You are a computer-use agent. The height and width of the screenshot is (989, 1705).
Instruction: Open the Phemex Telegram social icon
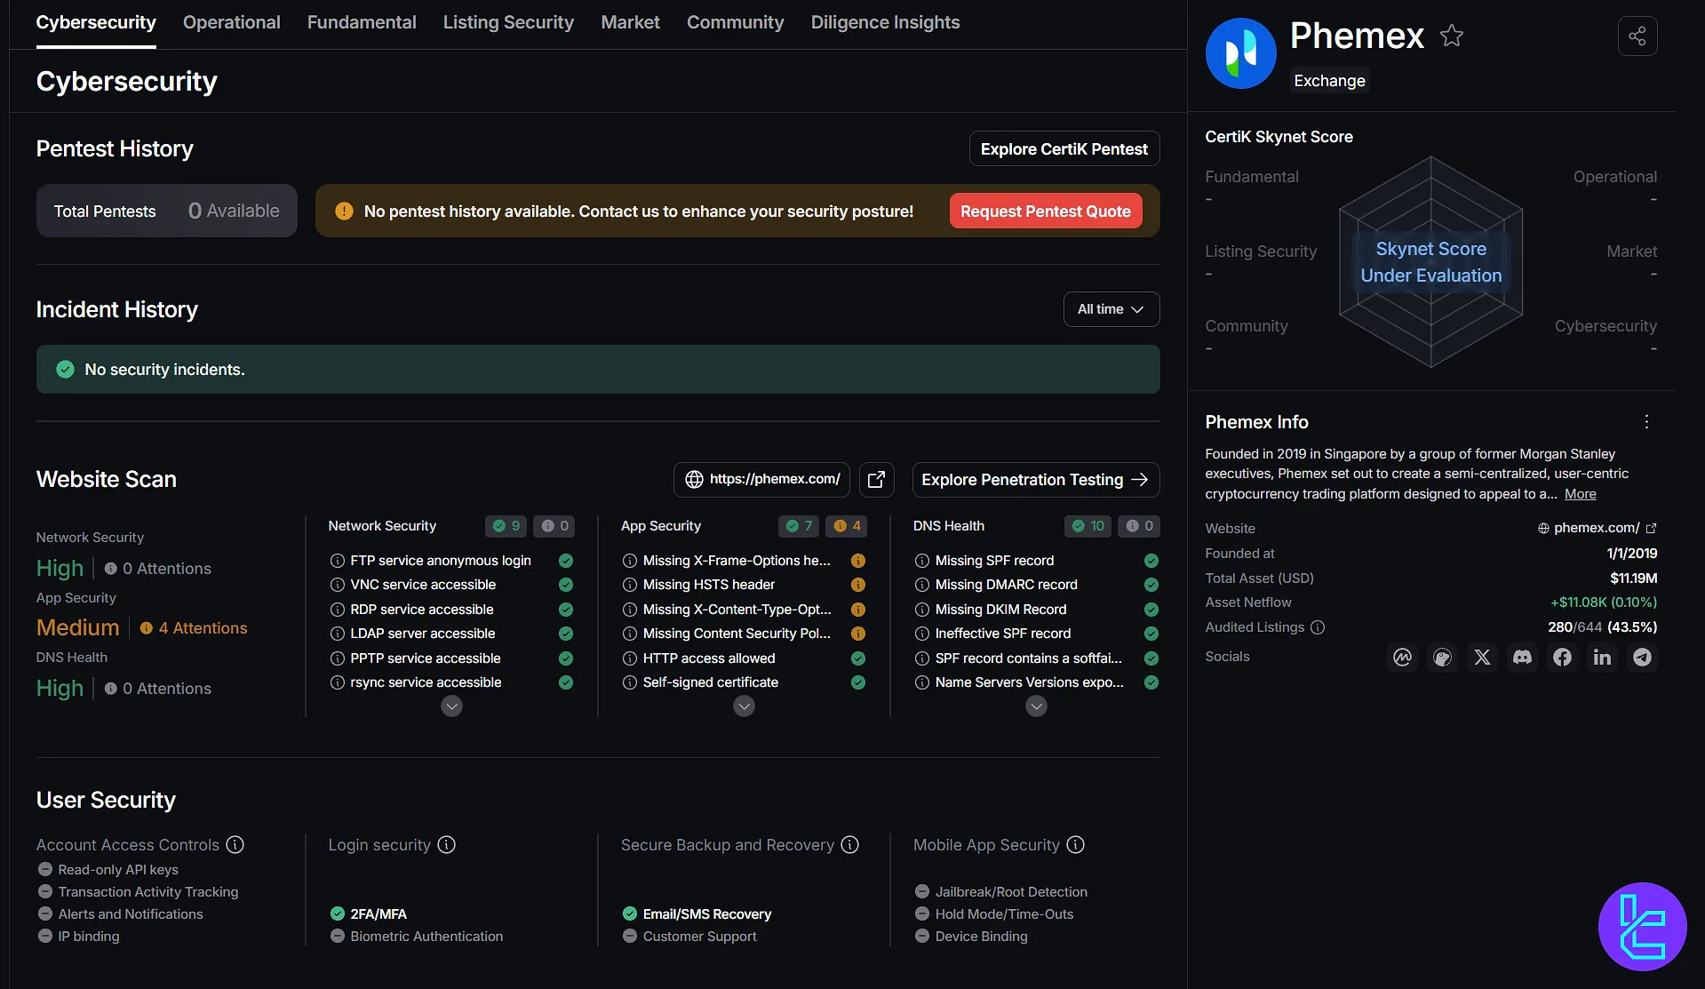1642,657
